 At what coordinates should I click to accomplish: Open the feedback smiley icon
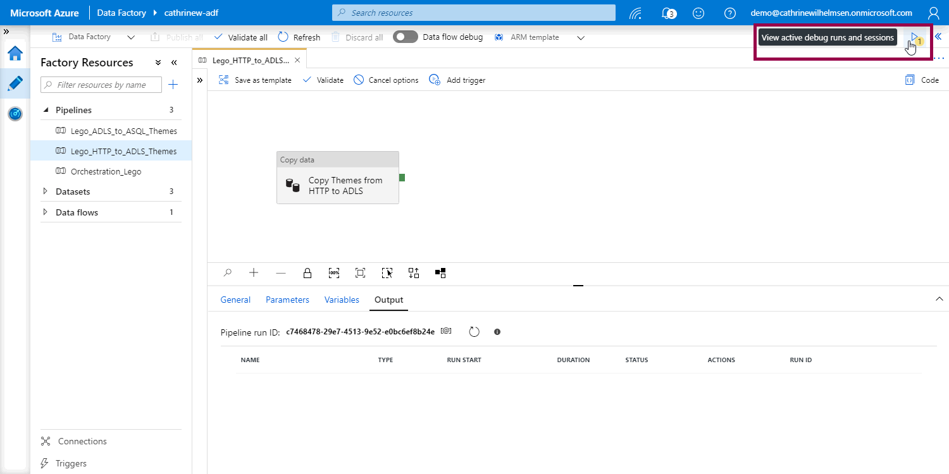click(699, 13)
